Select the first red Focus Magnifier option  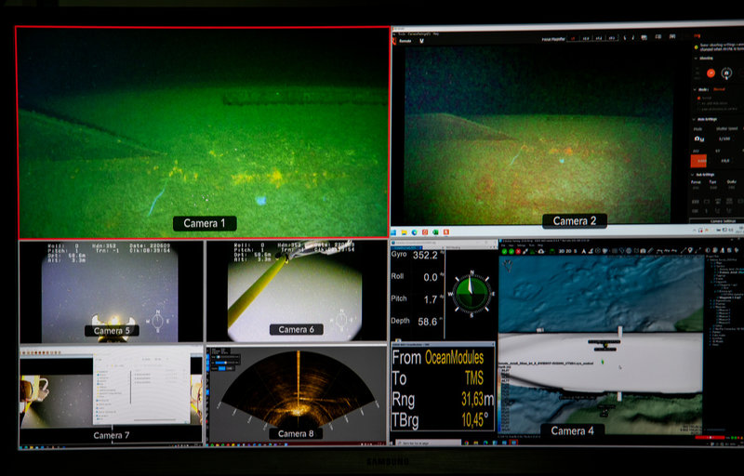(x=573, y=38)
